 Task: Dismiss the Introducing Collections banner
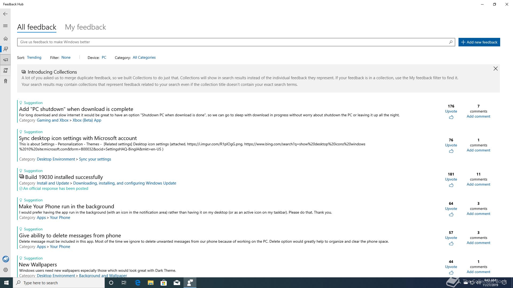point(495,69)
